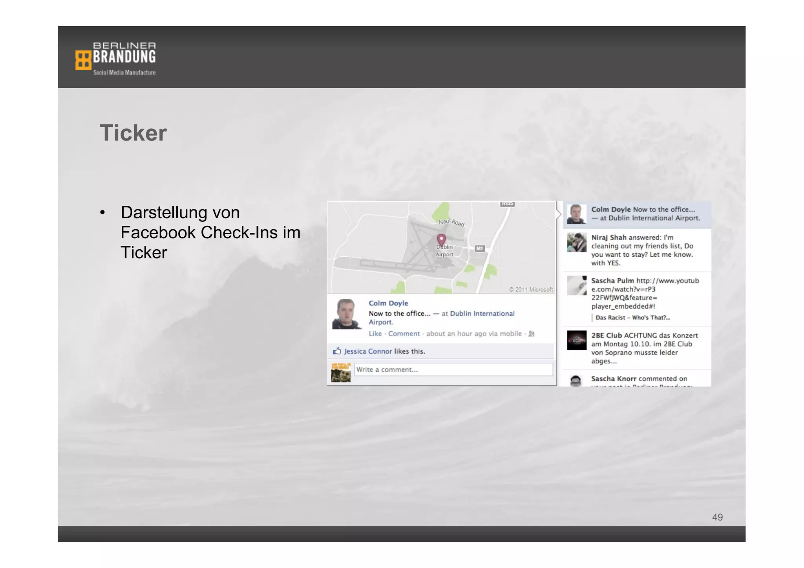The image size is (804, 568).
Task: Click the 'Ticker' slide heading
Action: pos(133,133)
